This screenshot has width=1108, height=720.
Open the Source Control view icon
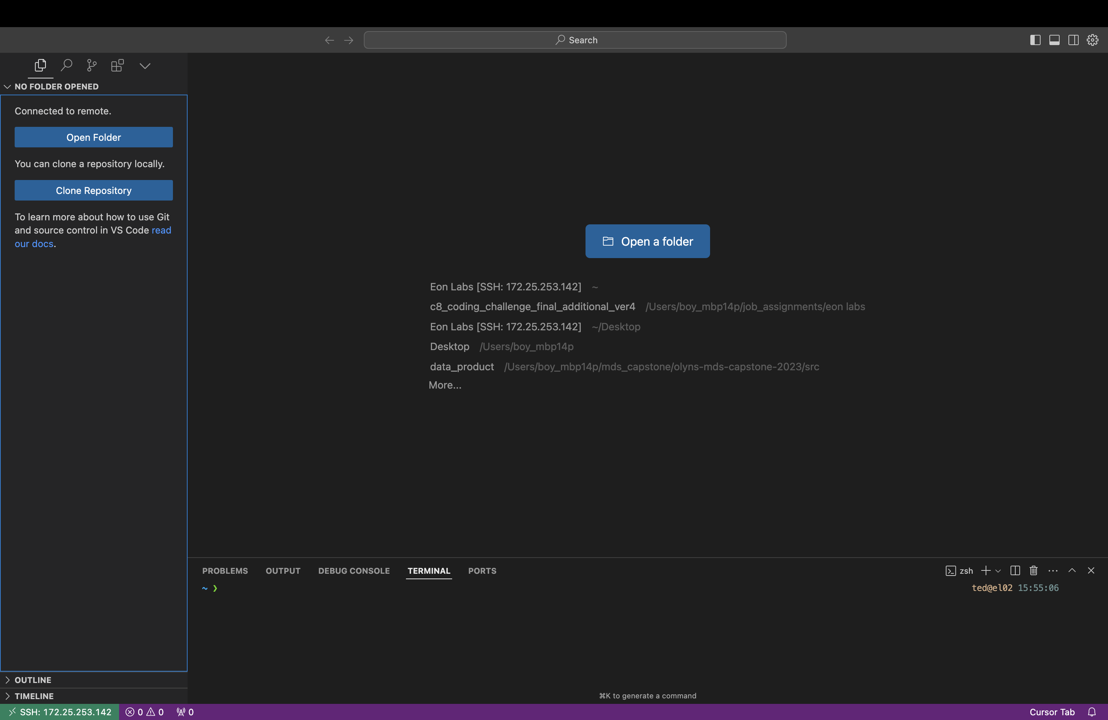(x=92, y=65)
